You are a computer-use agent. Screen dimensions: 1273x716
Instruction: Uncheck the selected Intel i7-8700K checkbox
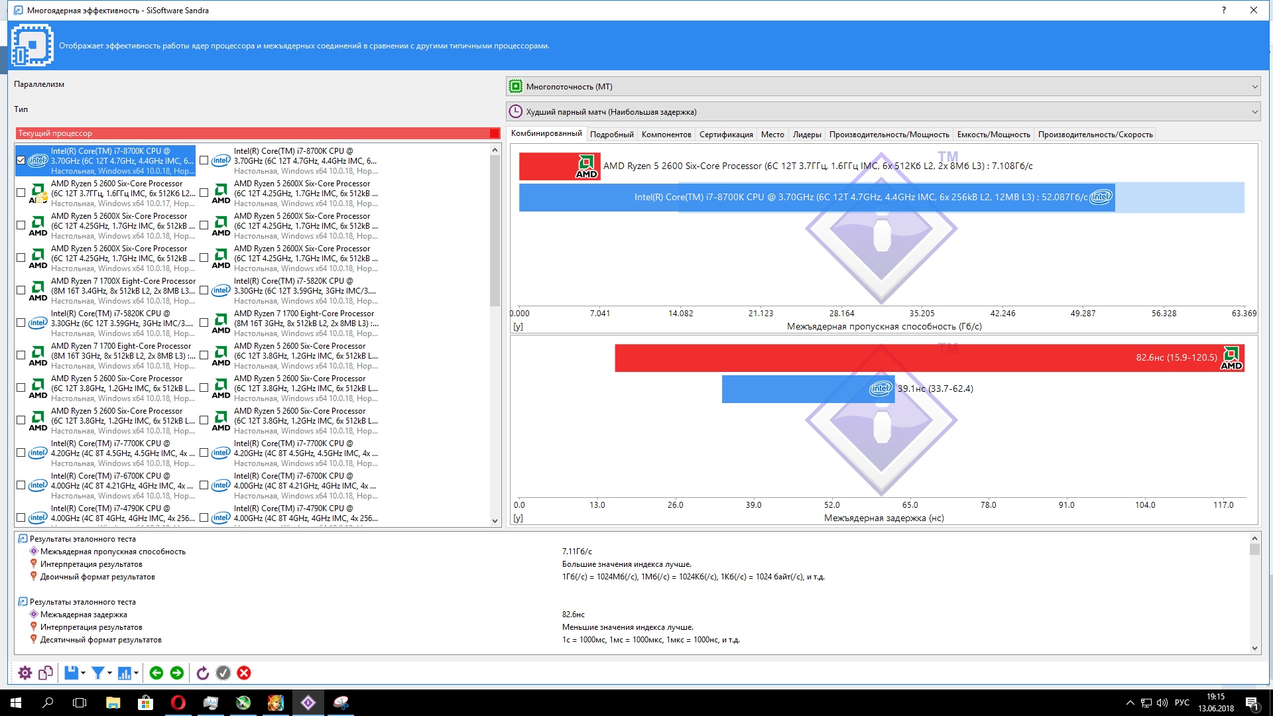(21, 160)
